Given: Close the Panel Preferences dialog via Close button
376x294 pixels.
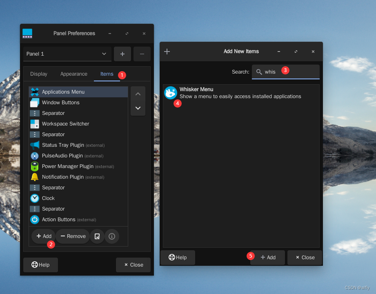Looking at the screenshot, I should (133, 265).
